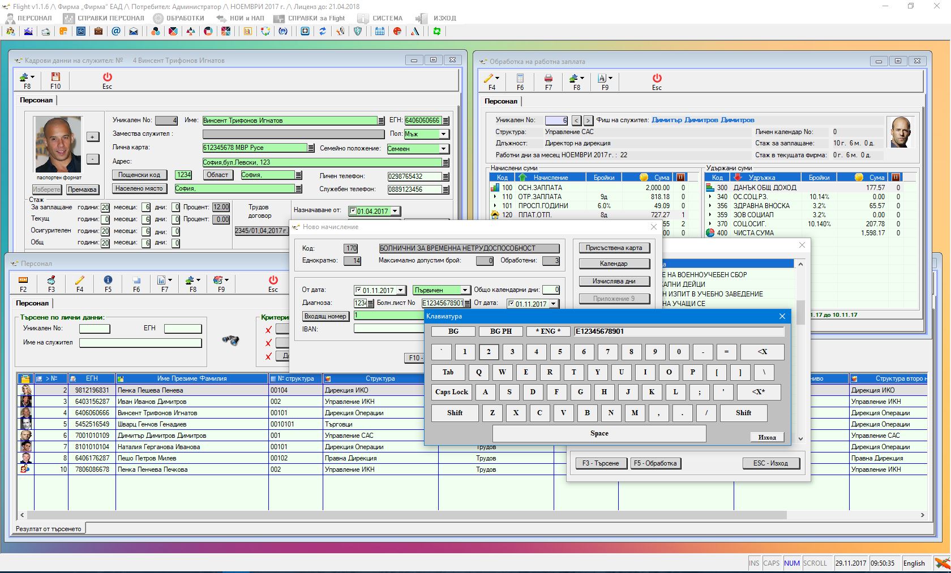951x573 pixels.
Task: Click Esc power icon in employee data window
Action: pyautogui.click(x=107, y=80)
